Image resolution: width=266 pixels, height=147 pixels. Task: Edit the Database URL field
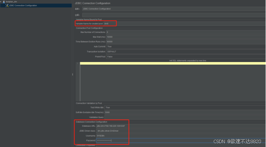(181, 126)
